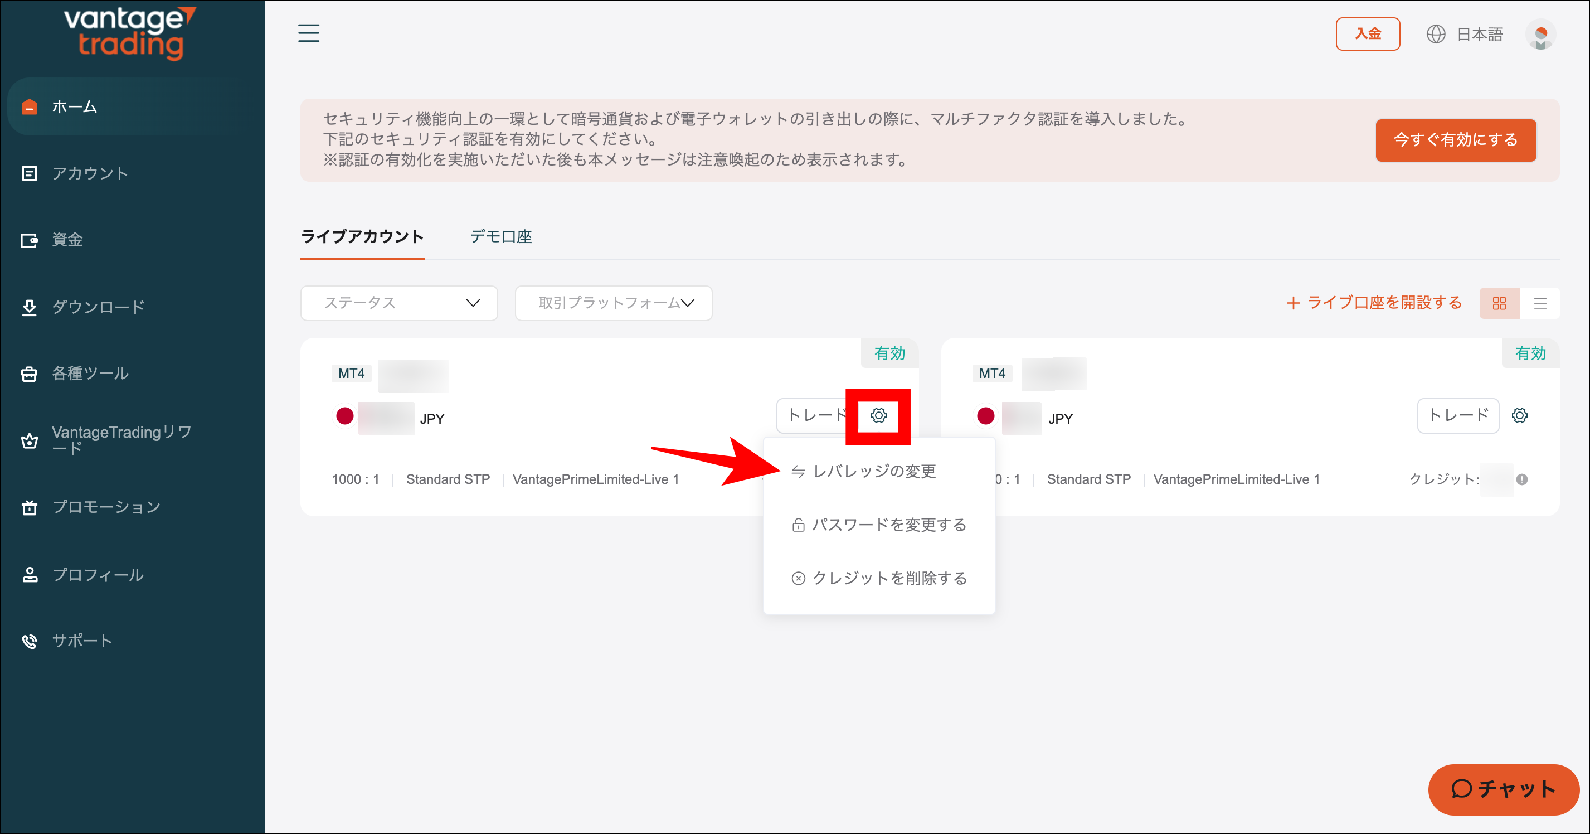Click the hamburger menu icon
1590x834 pixels.
tap(309, 33)
